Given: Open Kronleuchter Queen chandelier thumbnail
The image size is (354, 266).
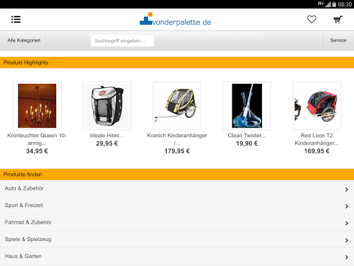Looking at the screenshot, I should pyautogui.click(x=37, y=106).
